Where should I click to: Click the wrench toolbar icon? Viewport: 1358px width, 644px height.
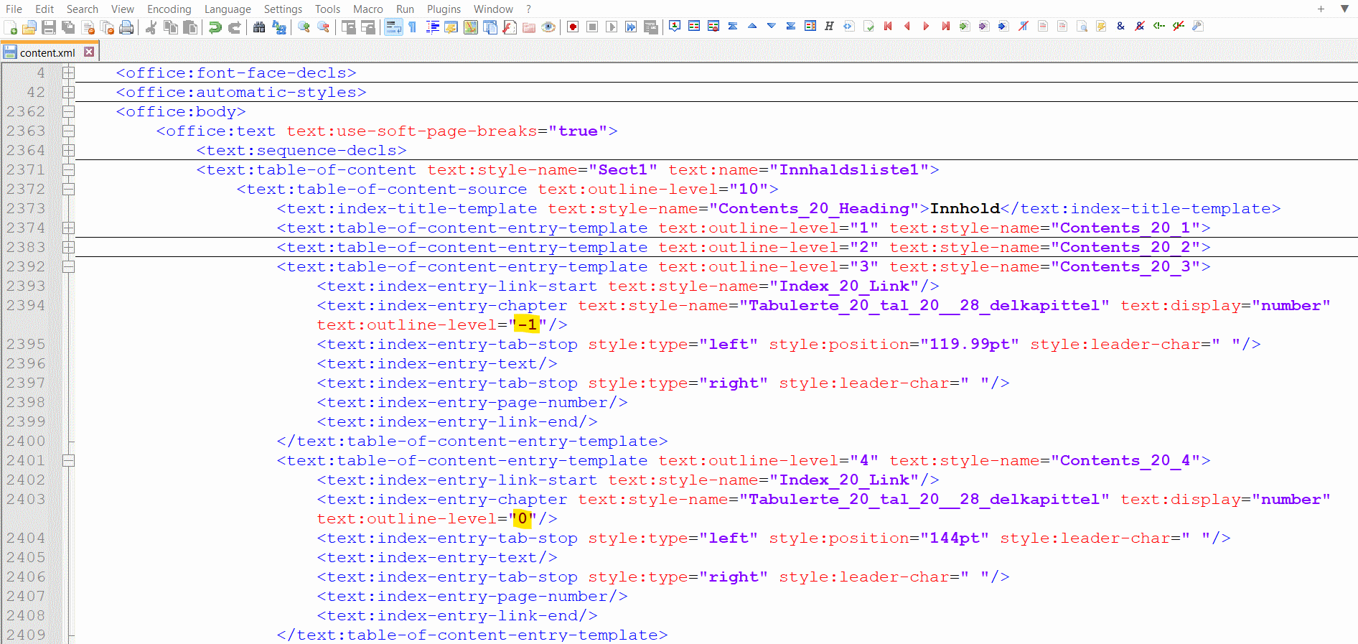pyautogui.click(x=1198, y=26)
